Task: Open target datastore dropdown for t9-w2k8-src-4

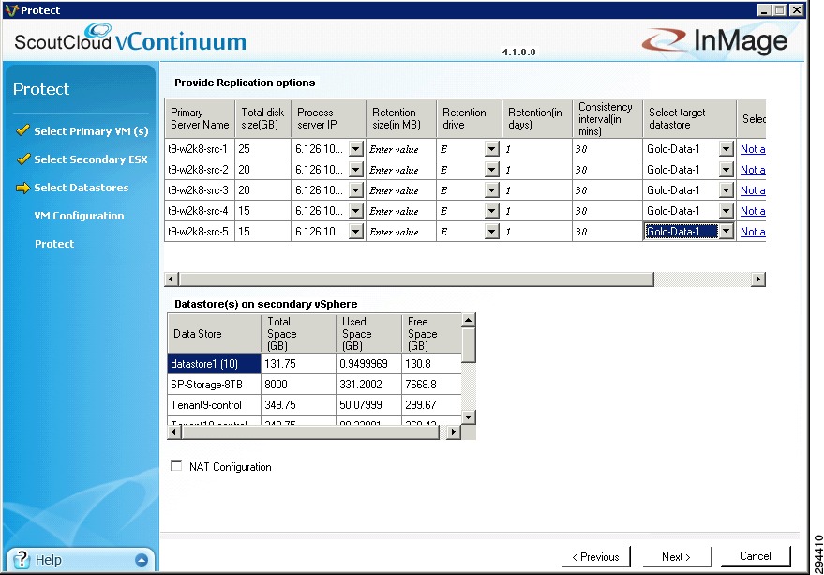Action: click(x=727, y=211)
